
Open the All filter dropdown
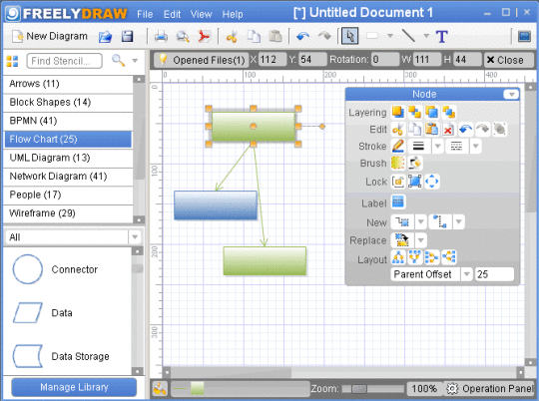click(135, 236)
